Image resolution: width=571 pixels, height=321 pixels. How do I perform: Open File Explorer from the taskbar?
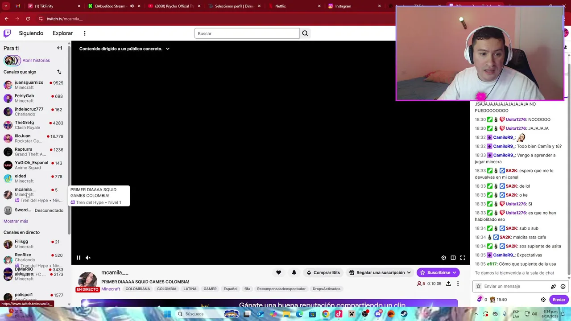(286, 314)
